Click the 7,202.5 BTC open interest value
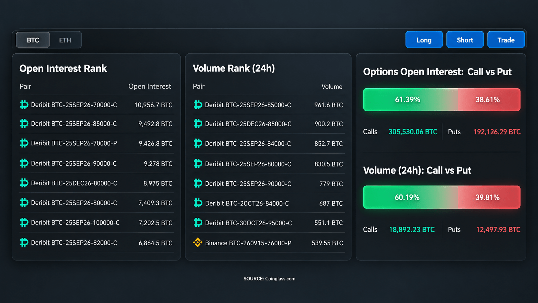 pos(155,223)
